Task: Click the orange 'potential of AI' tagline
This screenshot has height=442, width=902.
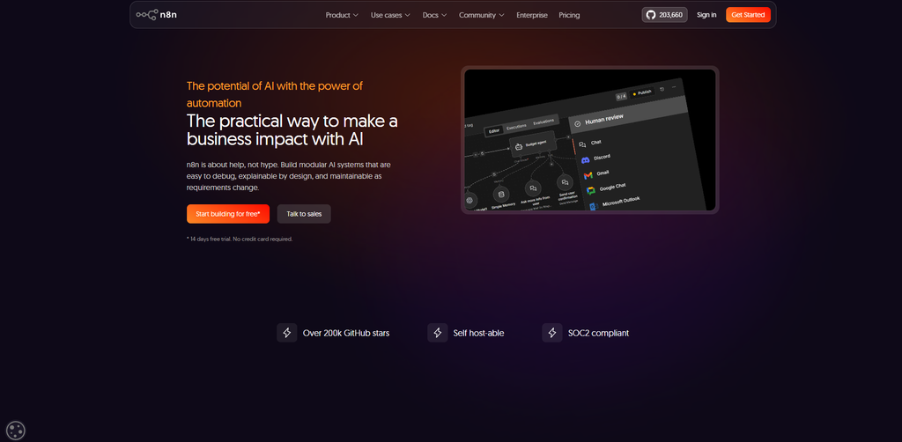Action: coord(275,94)
